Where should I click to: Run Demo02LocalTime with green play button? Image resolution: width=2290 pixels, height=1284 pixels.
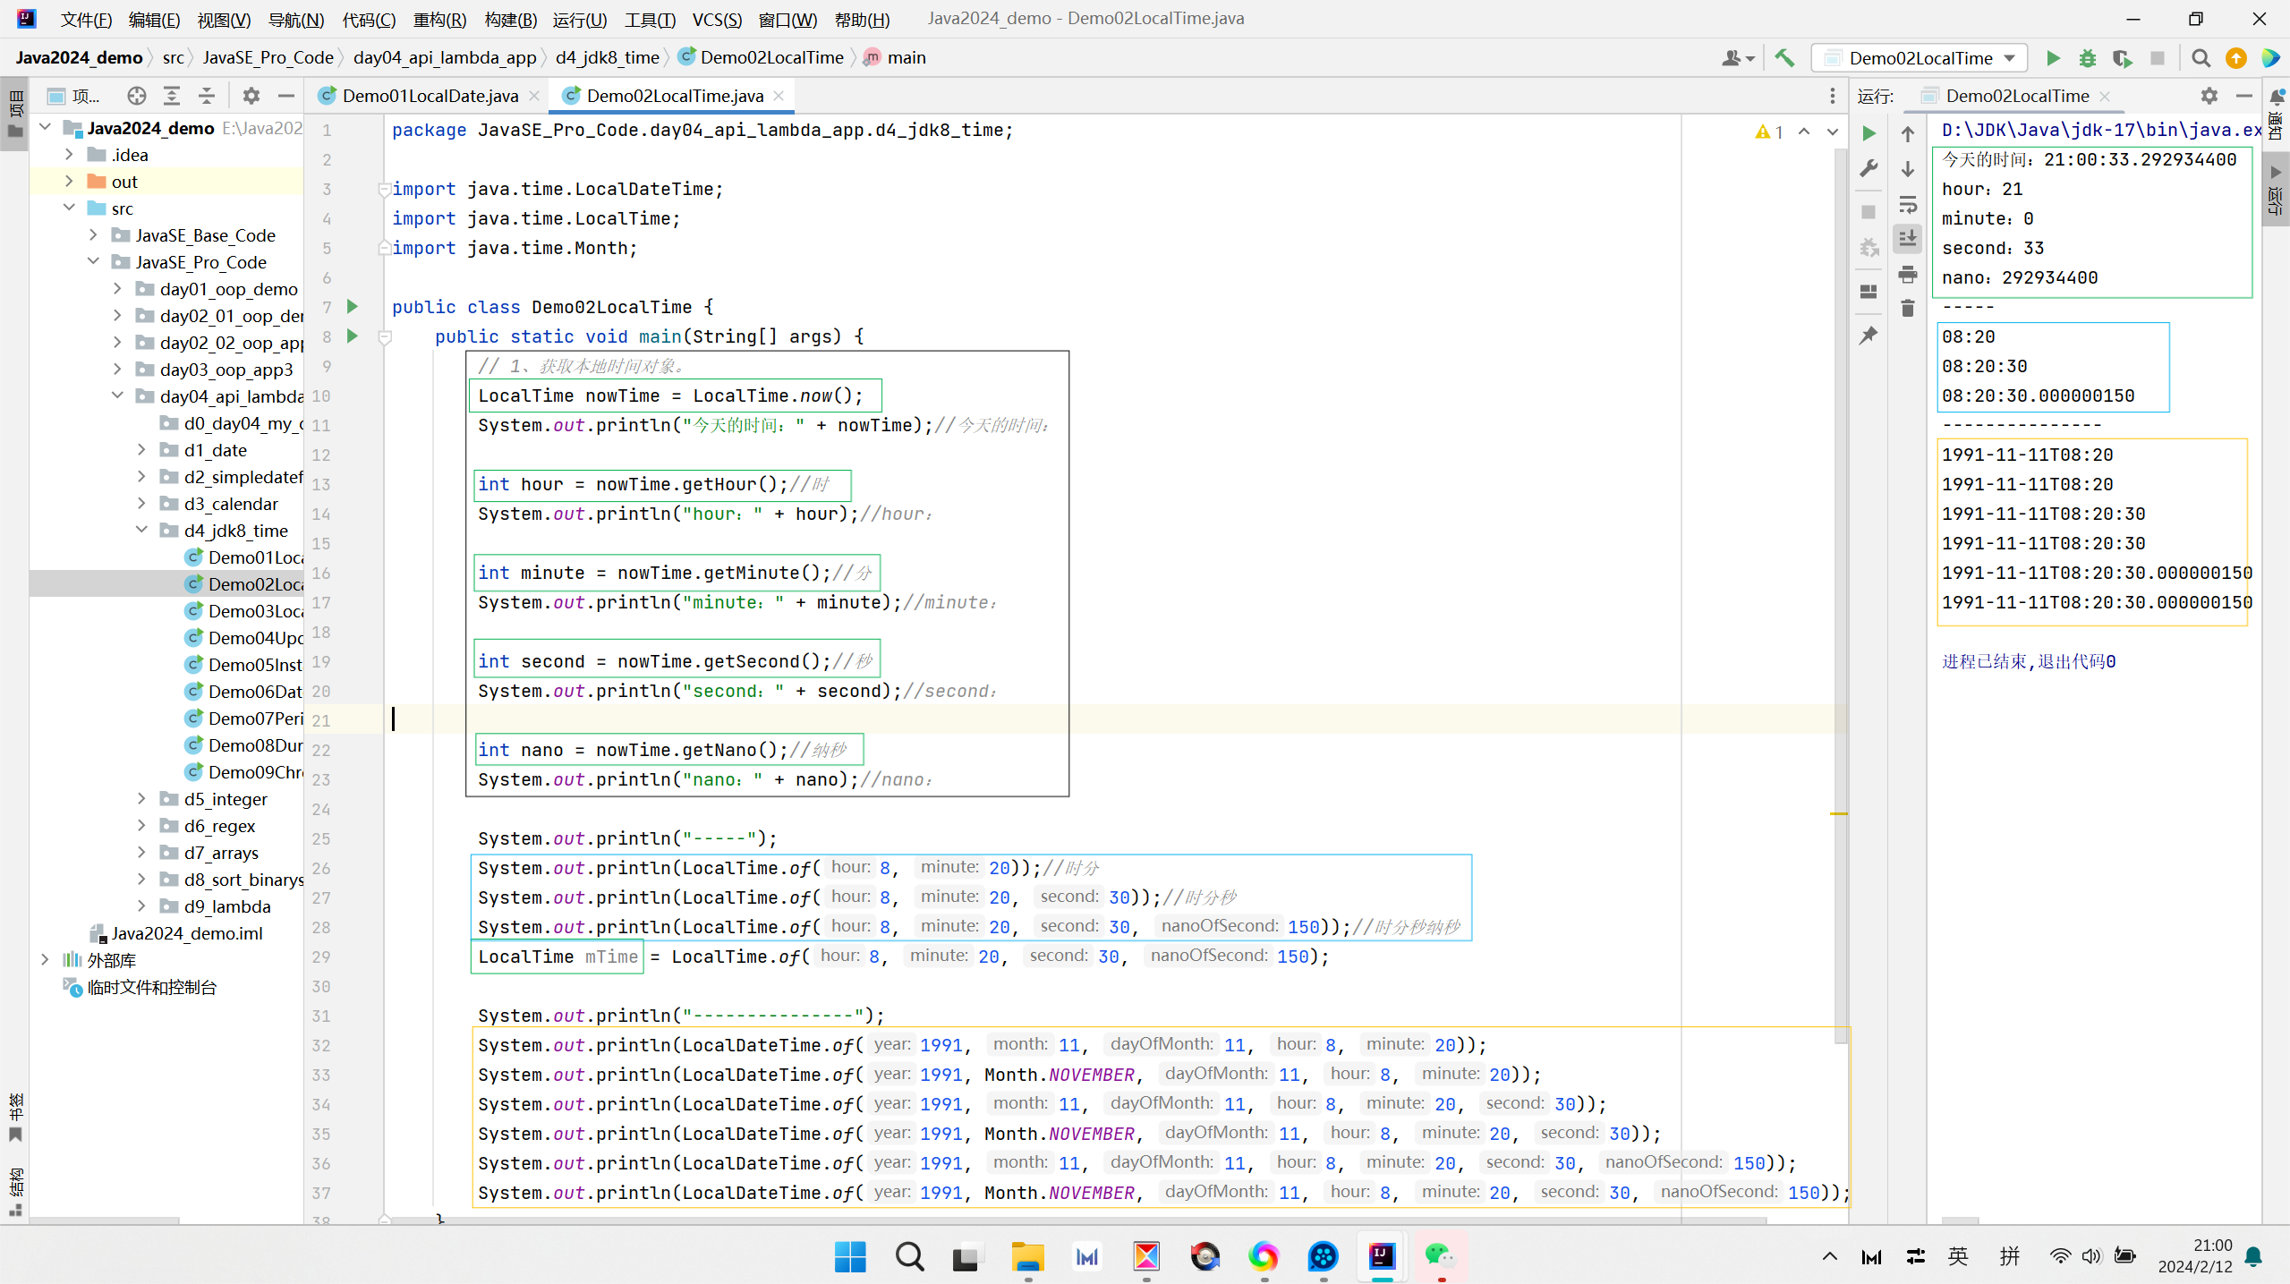(2053, 58)
